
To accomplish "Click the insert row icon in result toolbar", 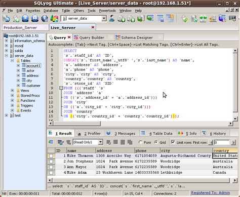I will [x=51, y=142].
